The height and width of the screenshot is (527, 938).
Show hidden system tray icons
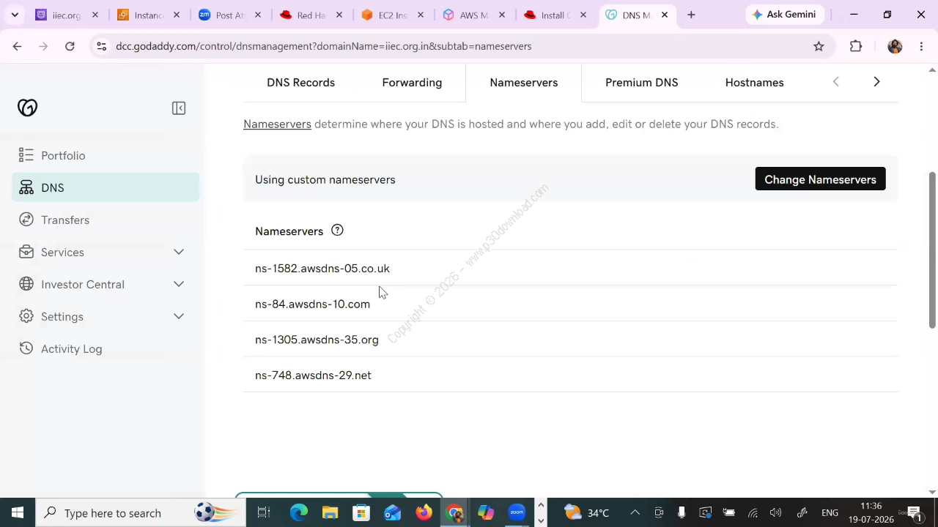pos(635,512)
